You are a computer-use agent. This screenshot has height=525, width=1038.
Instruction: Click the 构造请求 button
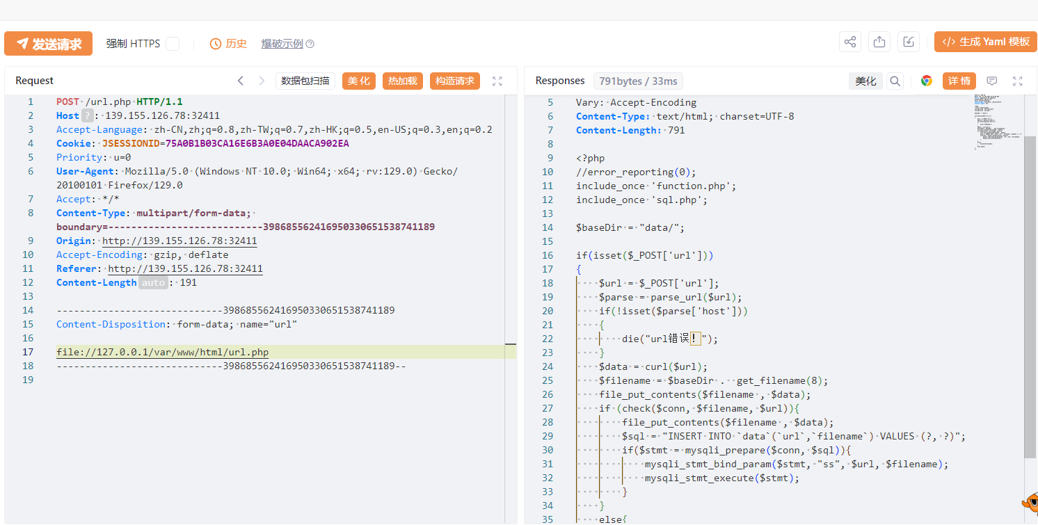[455, 81]
